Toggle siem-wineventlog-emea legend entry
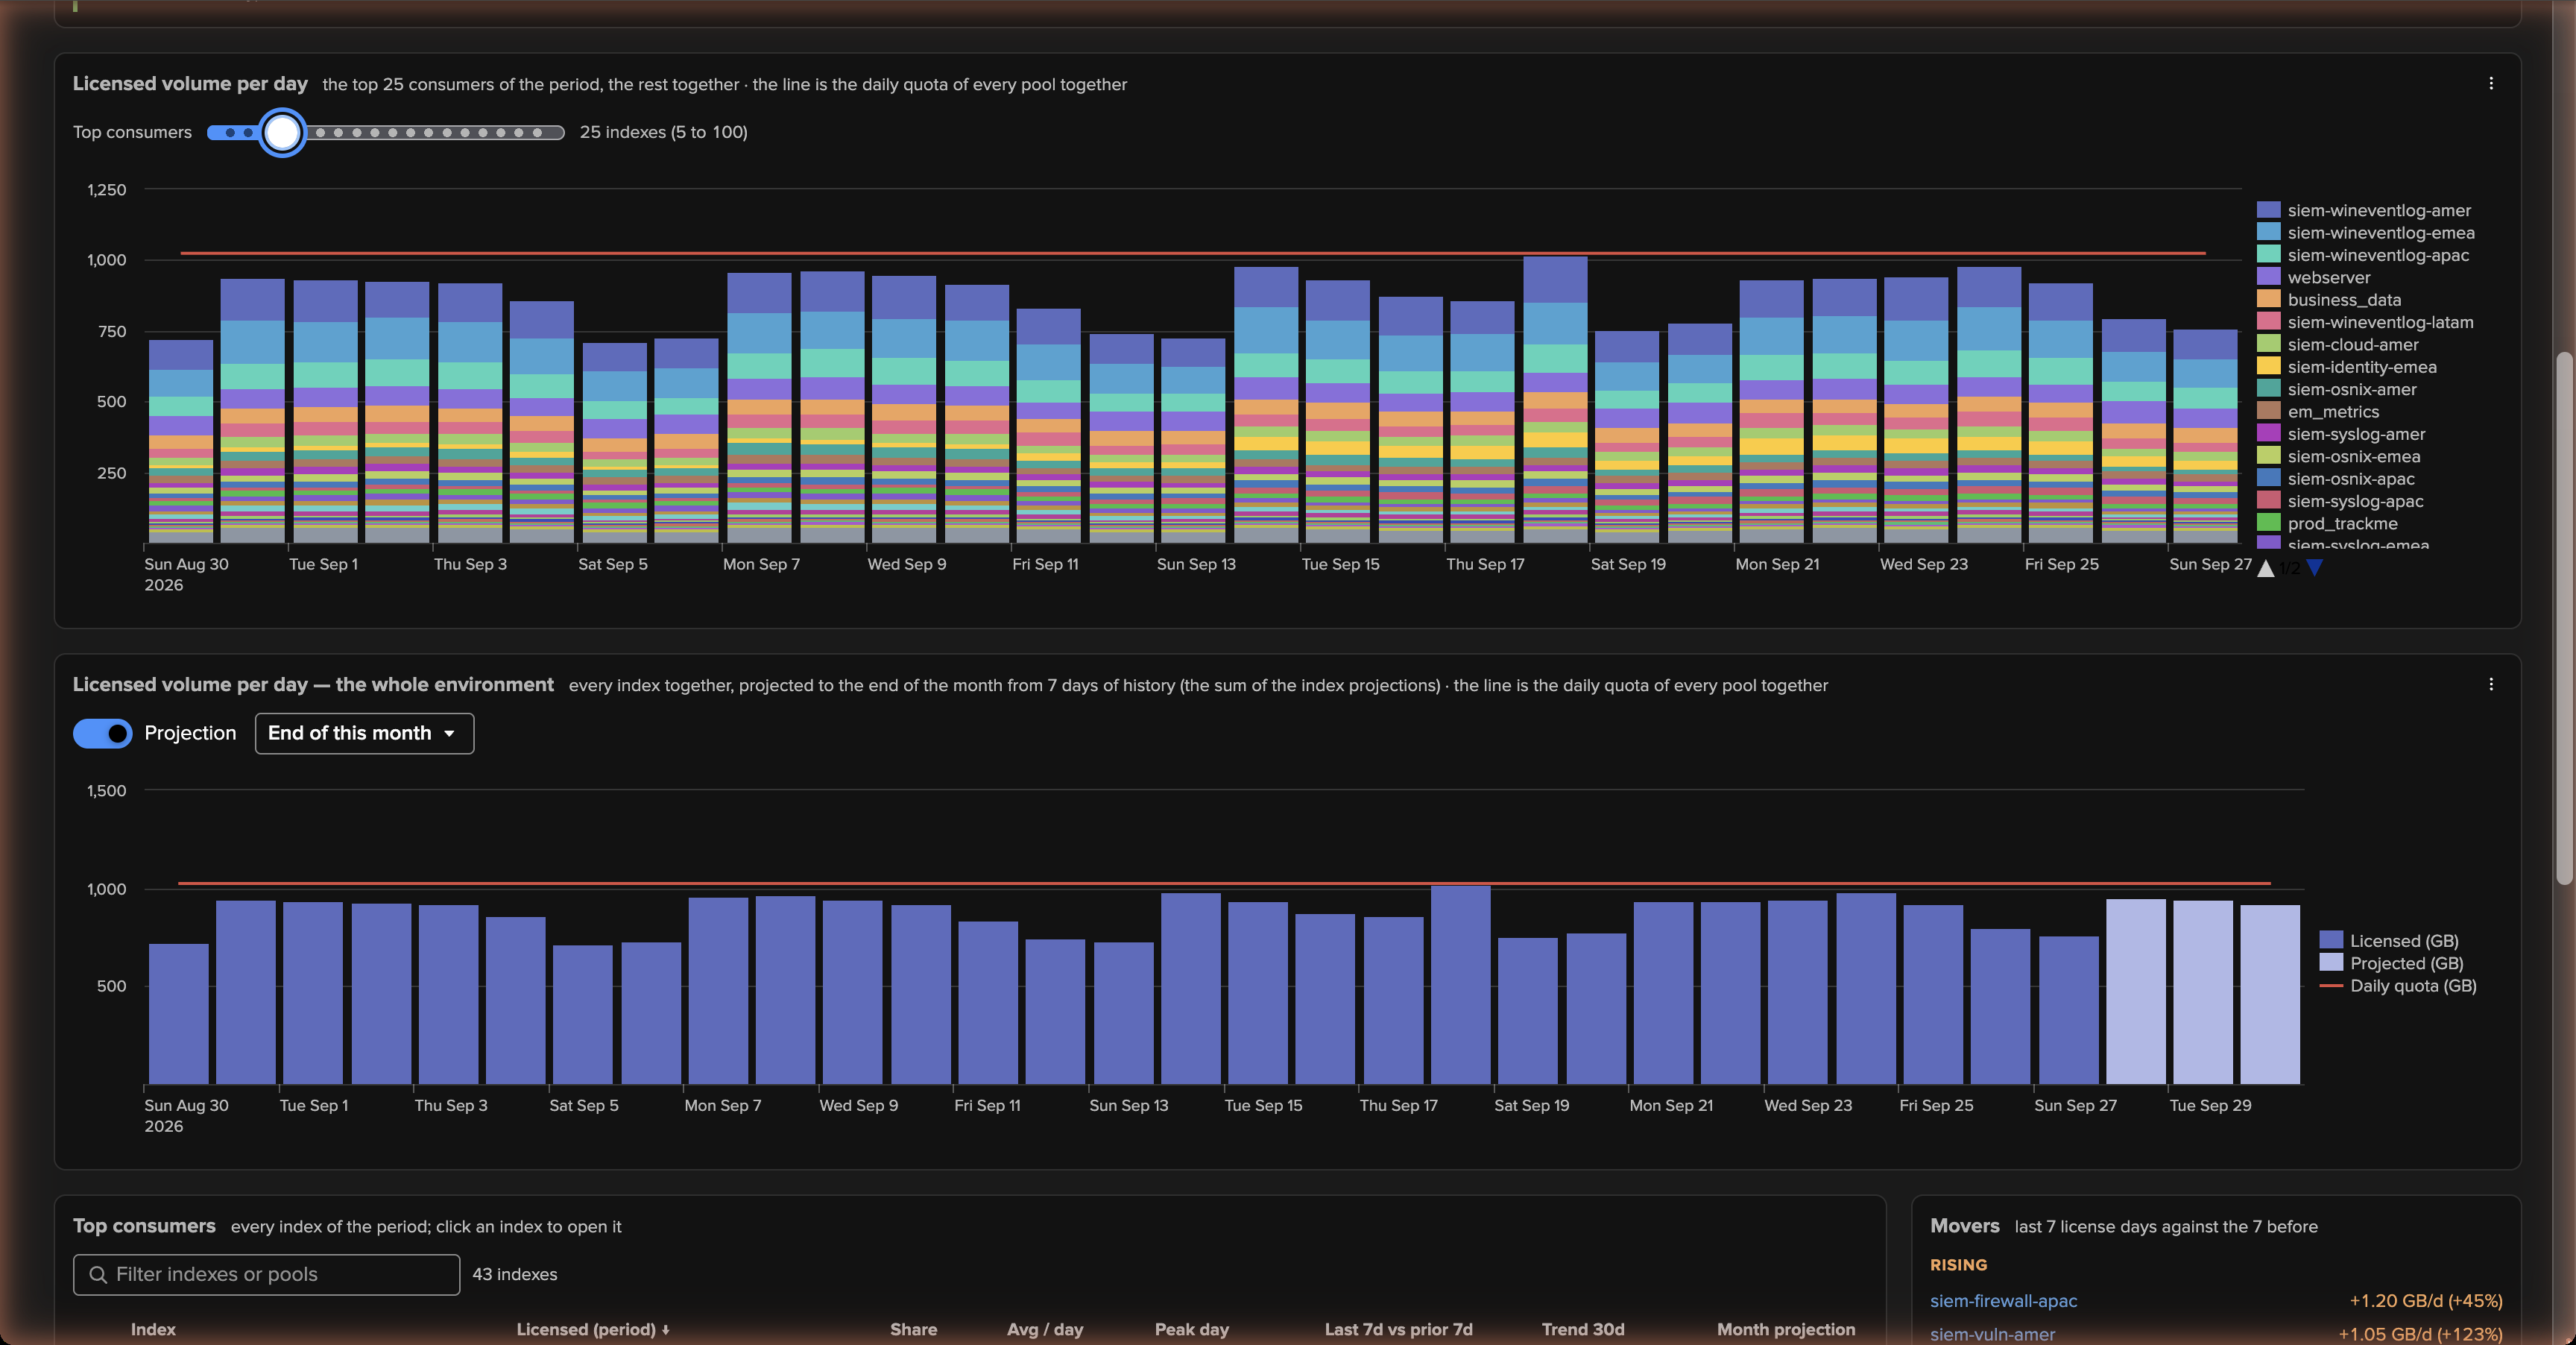2576x1345 pixels. [x=2366, y=233]
